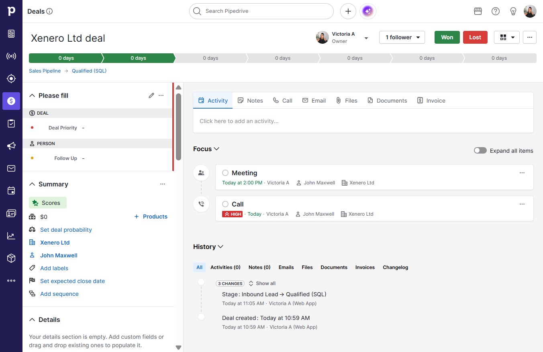The image size is (543, 352).
Task: Click the info icon next to Deals
Action: (49, 11)
